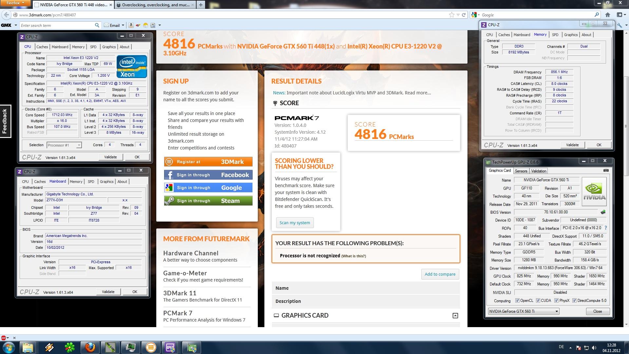Click the GMX toolbar search magnifier
This screenshot has width=629, height=354.
pos(97,25)
